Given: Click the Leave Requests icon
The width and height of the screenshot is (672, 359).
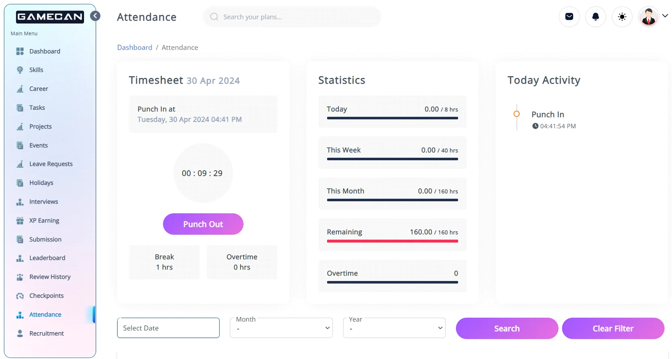Looking at the screenshot, I should click(20, 164).
